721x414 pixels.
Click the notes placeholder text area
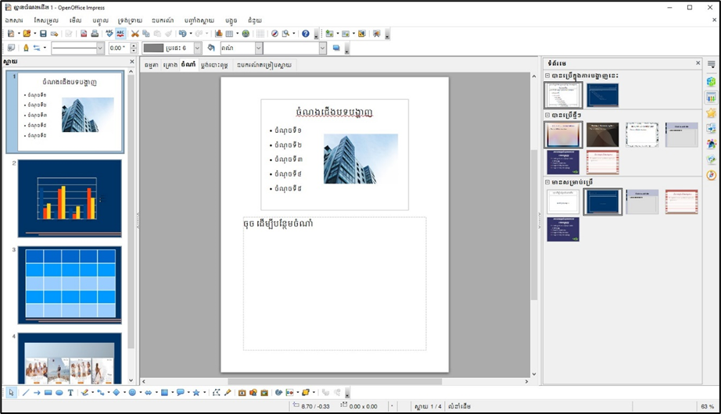335,284
